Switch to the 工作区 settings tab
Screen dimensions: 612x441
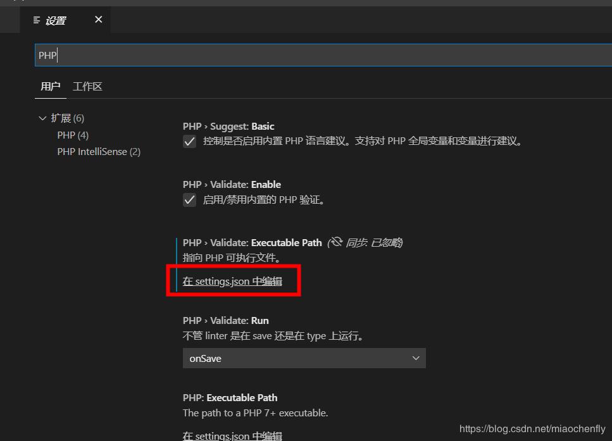click(87, 87)
